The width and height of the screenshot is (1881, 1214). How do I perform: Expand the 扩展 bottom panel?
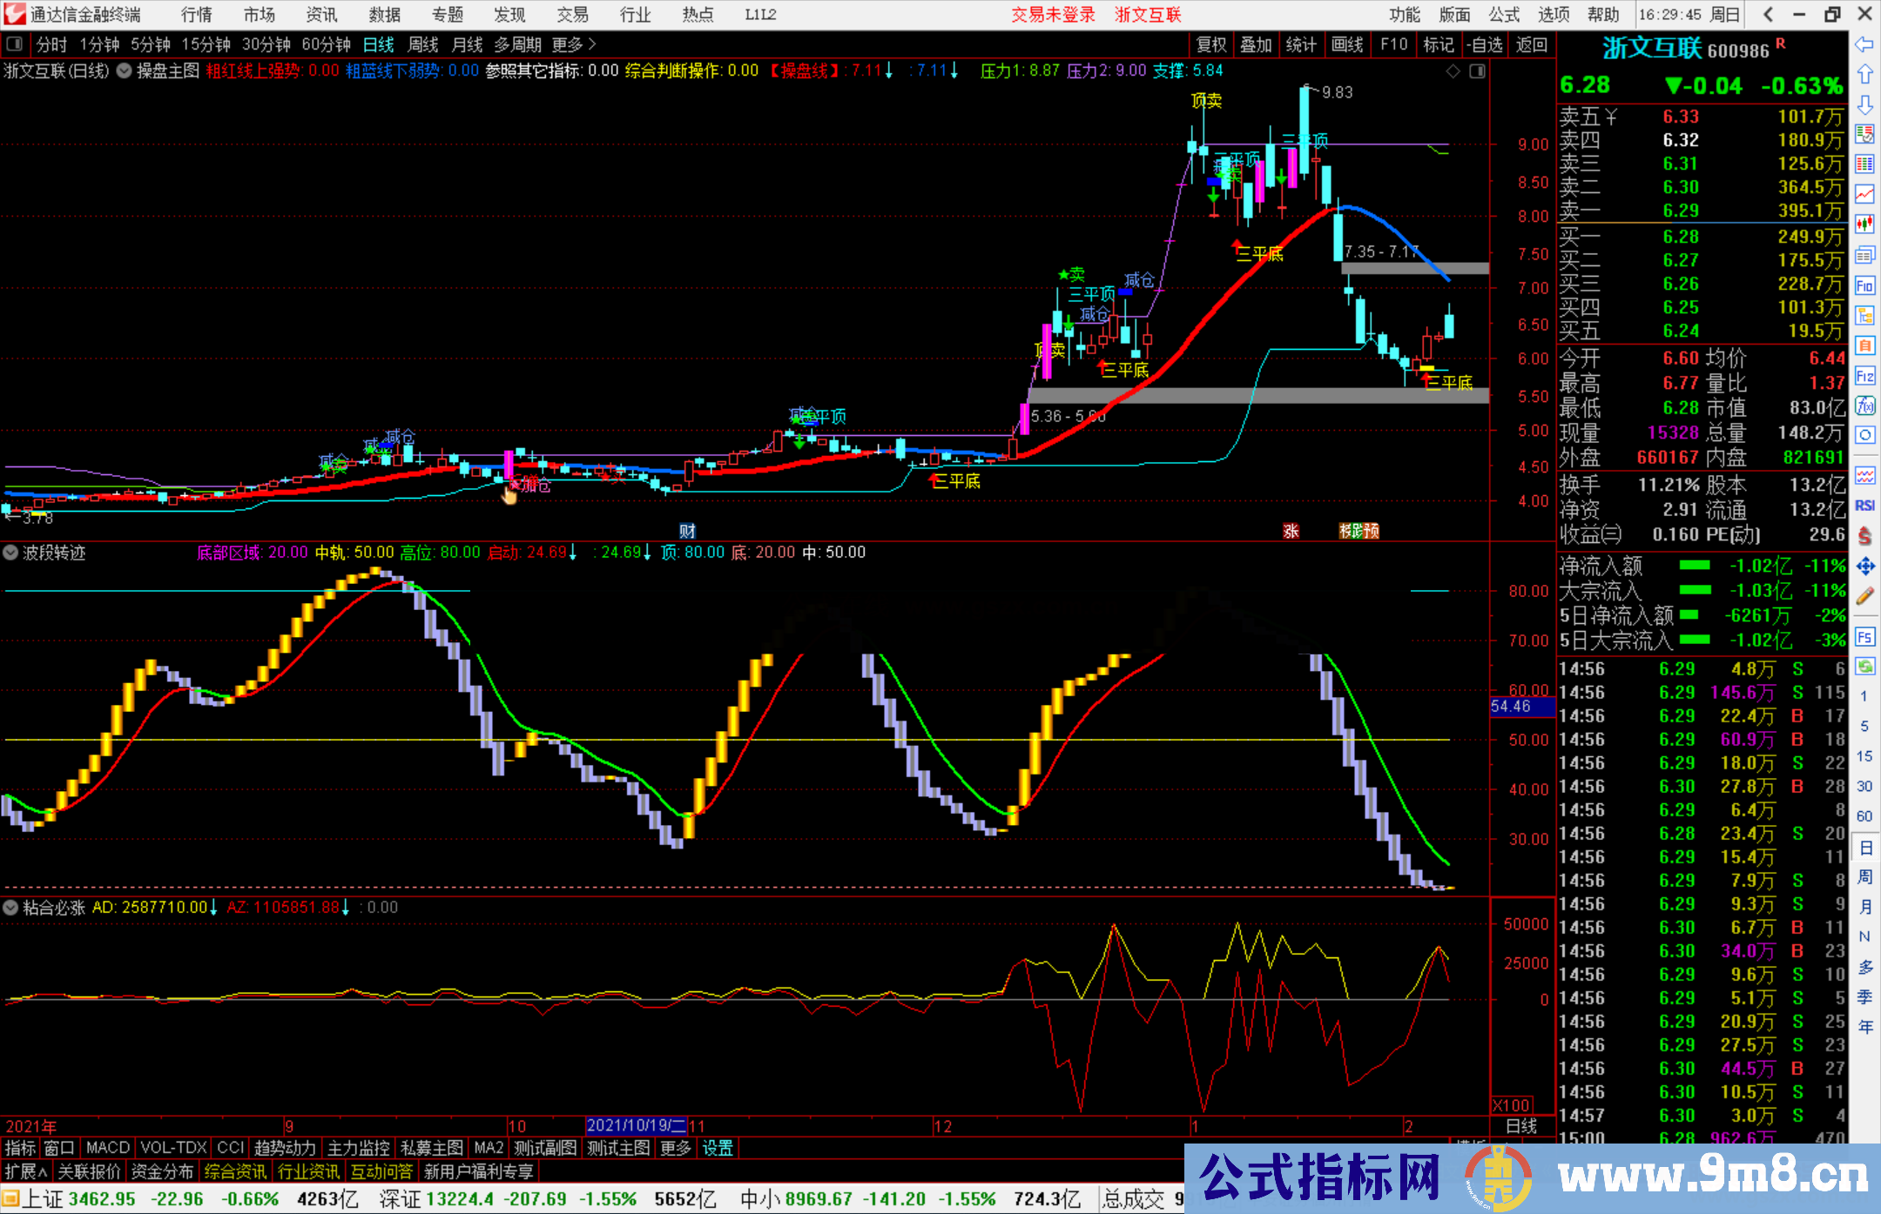[x=26, y=1171]
